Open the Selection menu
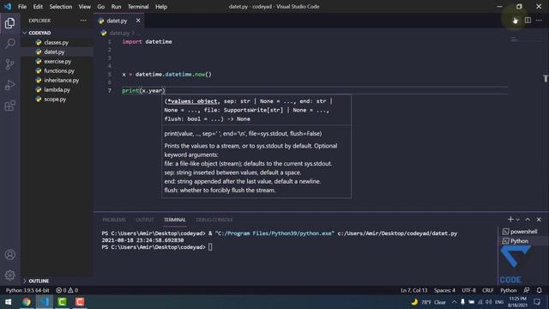549x309 pixels. click(x=61, y=7)
